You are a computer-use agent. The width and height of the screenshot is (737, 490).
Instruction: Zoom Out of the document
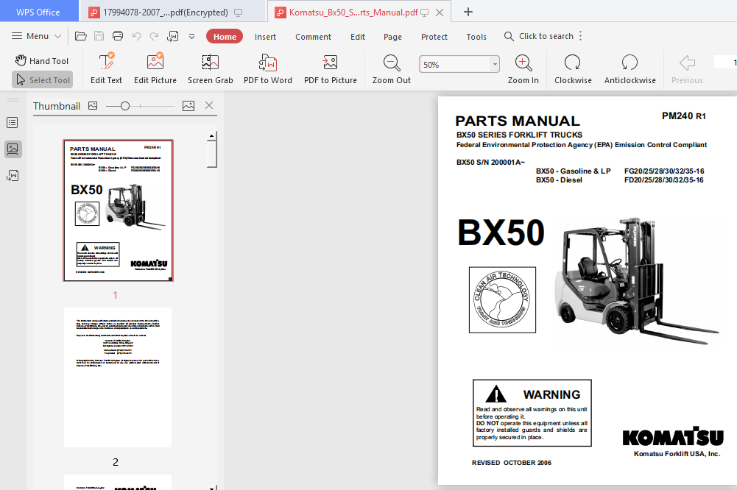392,68
